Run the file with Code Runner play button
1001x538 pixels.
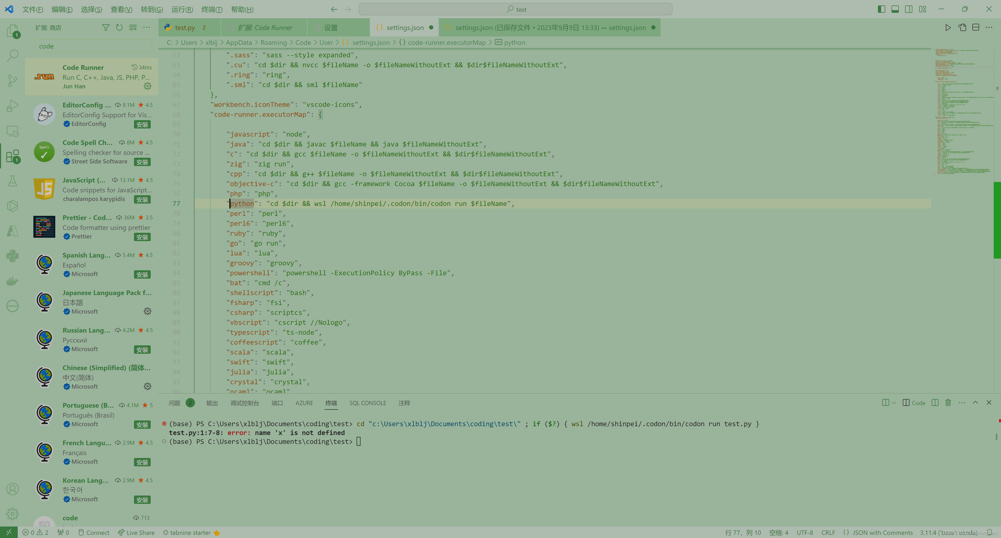coord(948,27)
